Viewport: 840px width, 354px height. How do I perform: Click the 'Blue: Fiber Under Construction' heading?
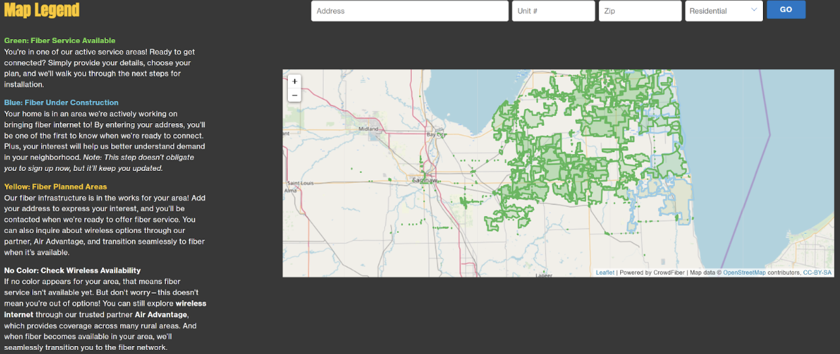[x=61, y=102]
